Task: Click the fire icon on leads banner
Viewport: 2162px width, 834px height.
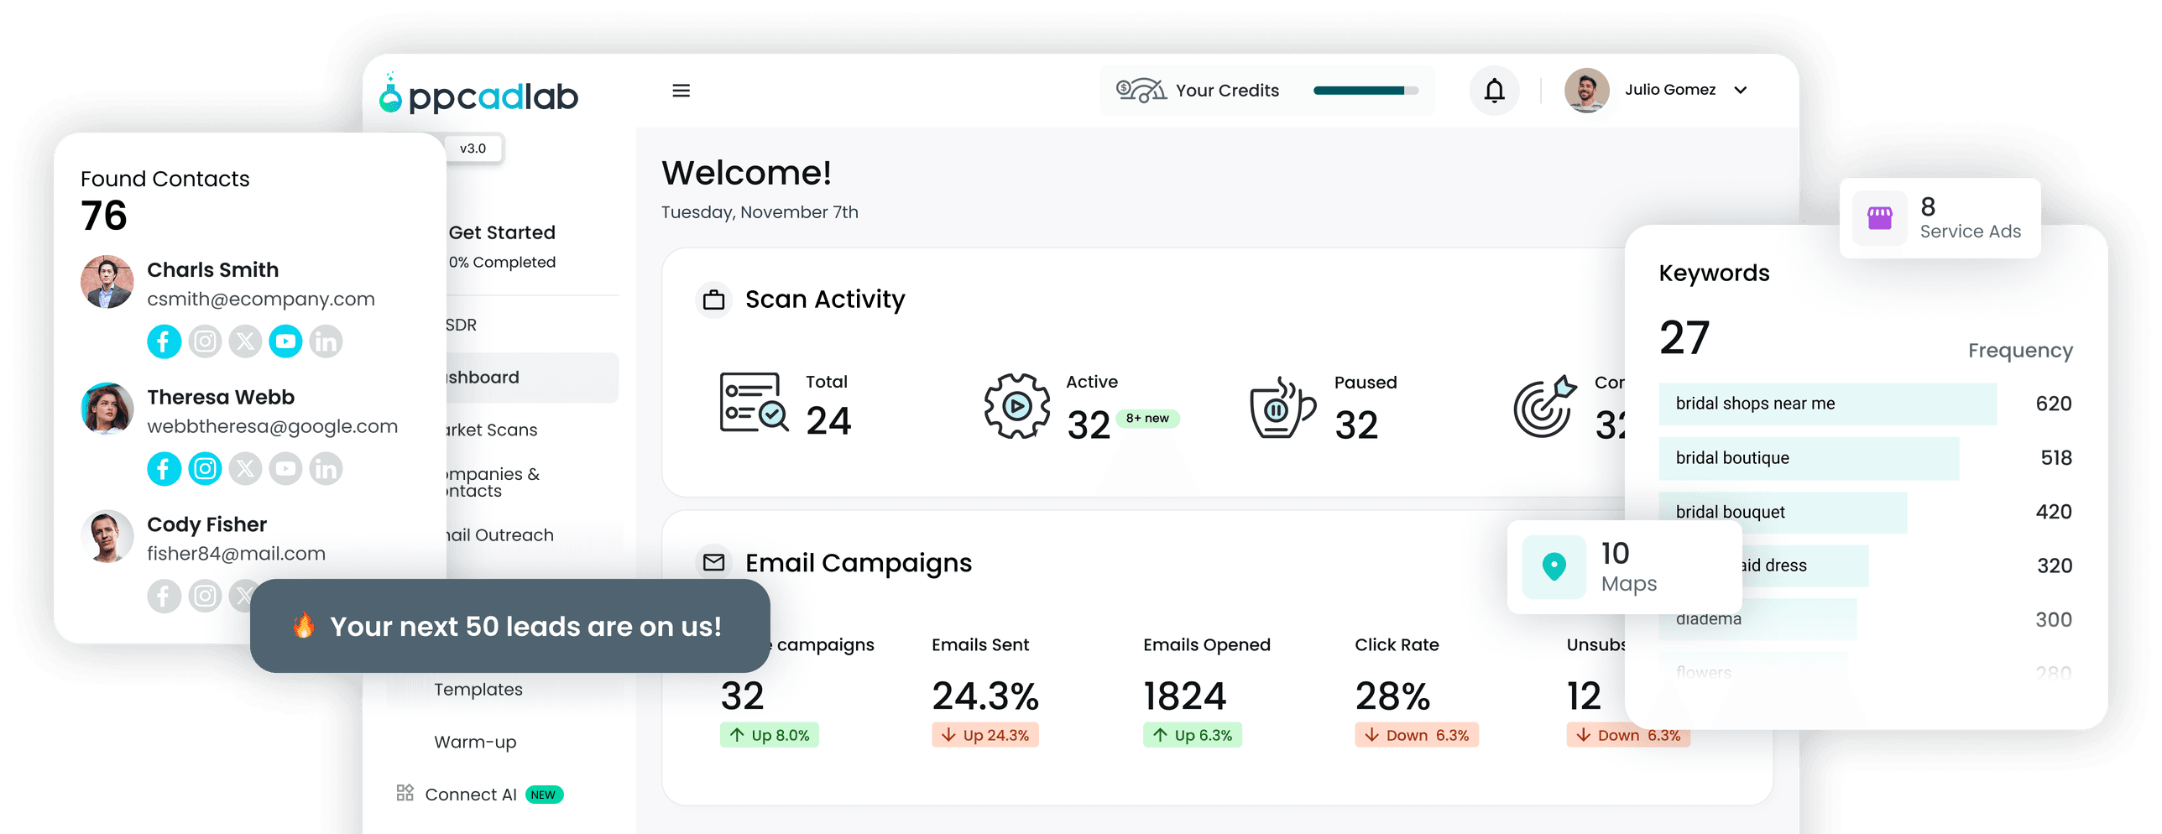Action: tap(304, 625)
